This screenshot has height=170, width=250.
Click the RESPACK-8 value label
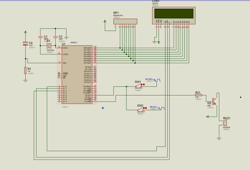pyautogui.click(x=118, y=15)
